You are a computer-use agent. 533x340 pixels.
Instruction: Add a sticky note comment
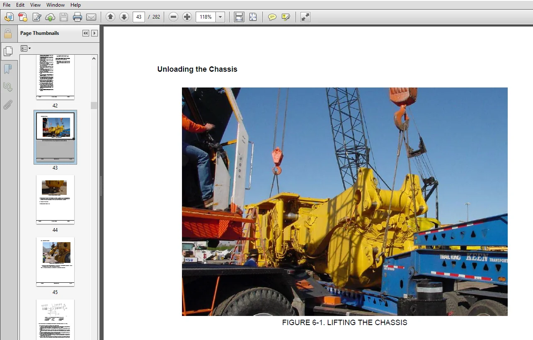(272, 17)
